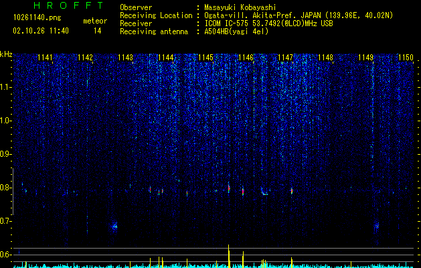The image size is (421, 268).
Task: Click the meteor echo just after 1146
Action: (264, 192)
